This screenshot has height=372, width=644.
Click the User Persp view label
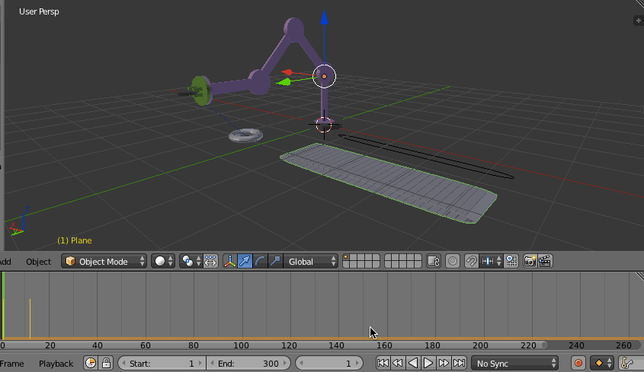(39, 11)
